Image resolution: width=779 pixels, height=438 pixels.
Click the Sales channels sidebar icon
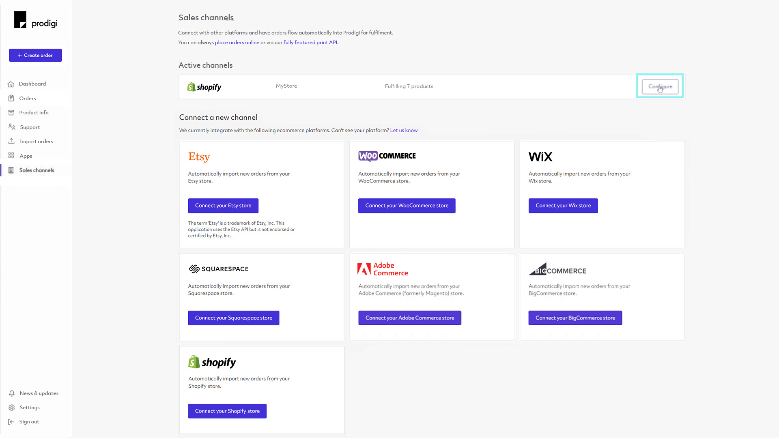click(11, 170)
